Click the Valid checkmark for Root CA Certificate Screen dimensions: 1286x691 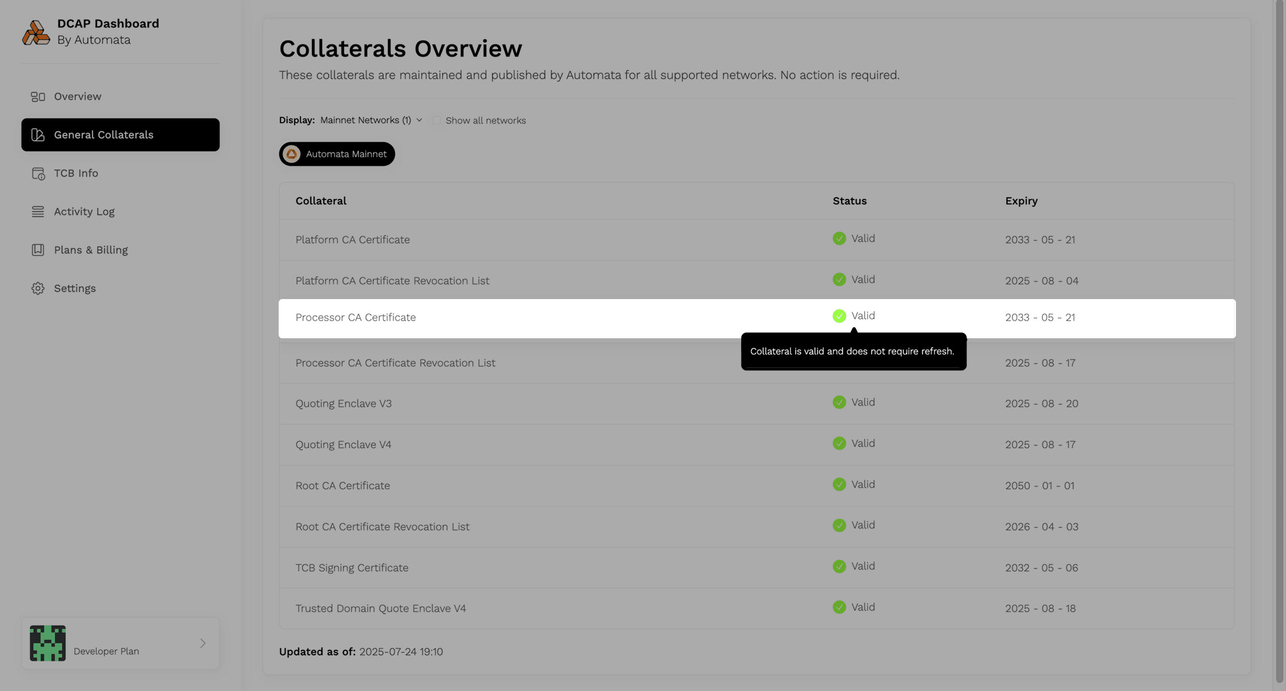pyautogui.click(x=839, y=484)
